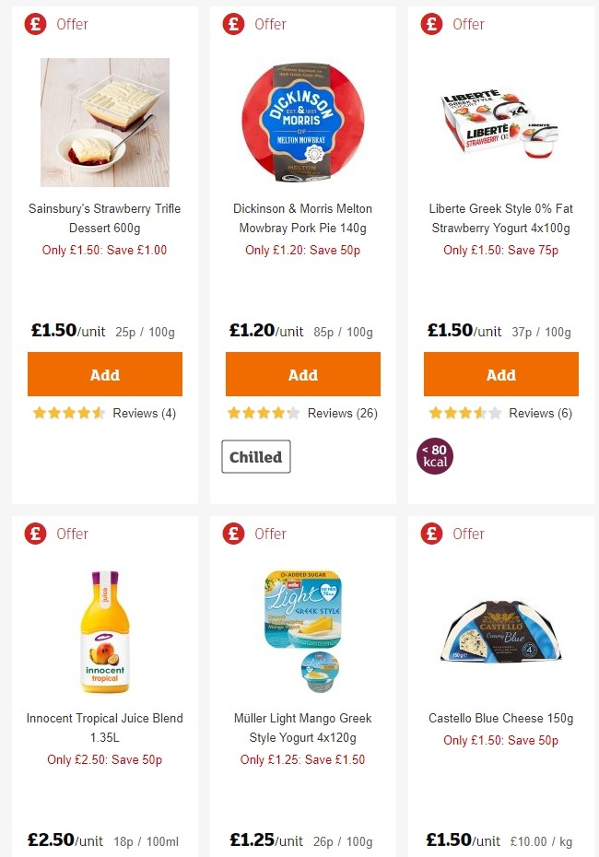This screenshot has height=857, width=599.
Task: Open Reviews (4) for the Strawberry Trifle
Action: pos(140,413)
